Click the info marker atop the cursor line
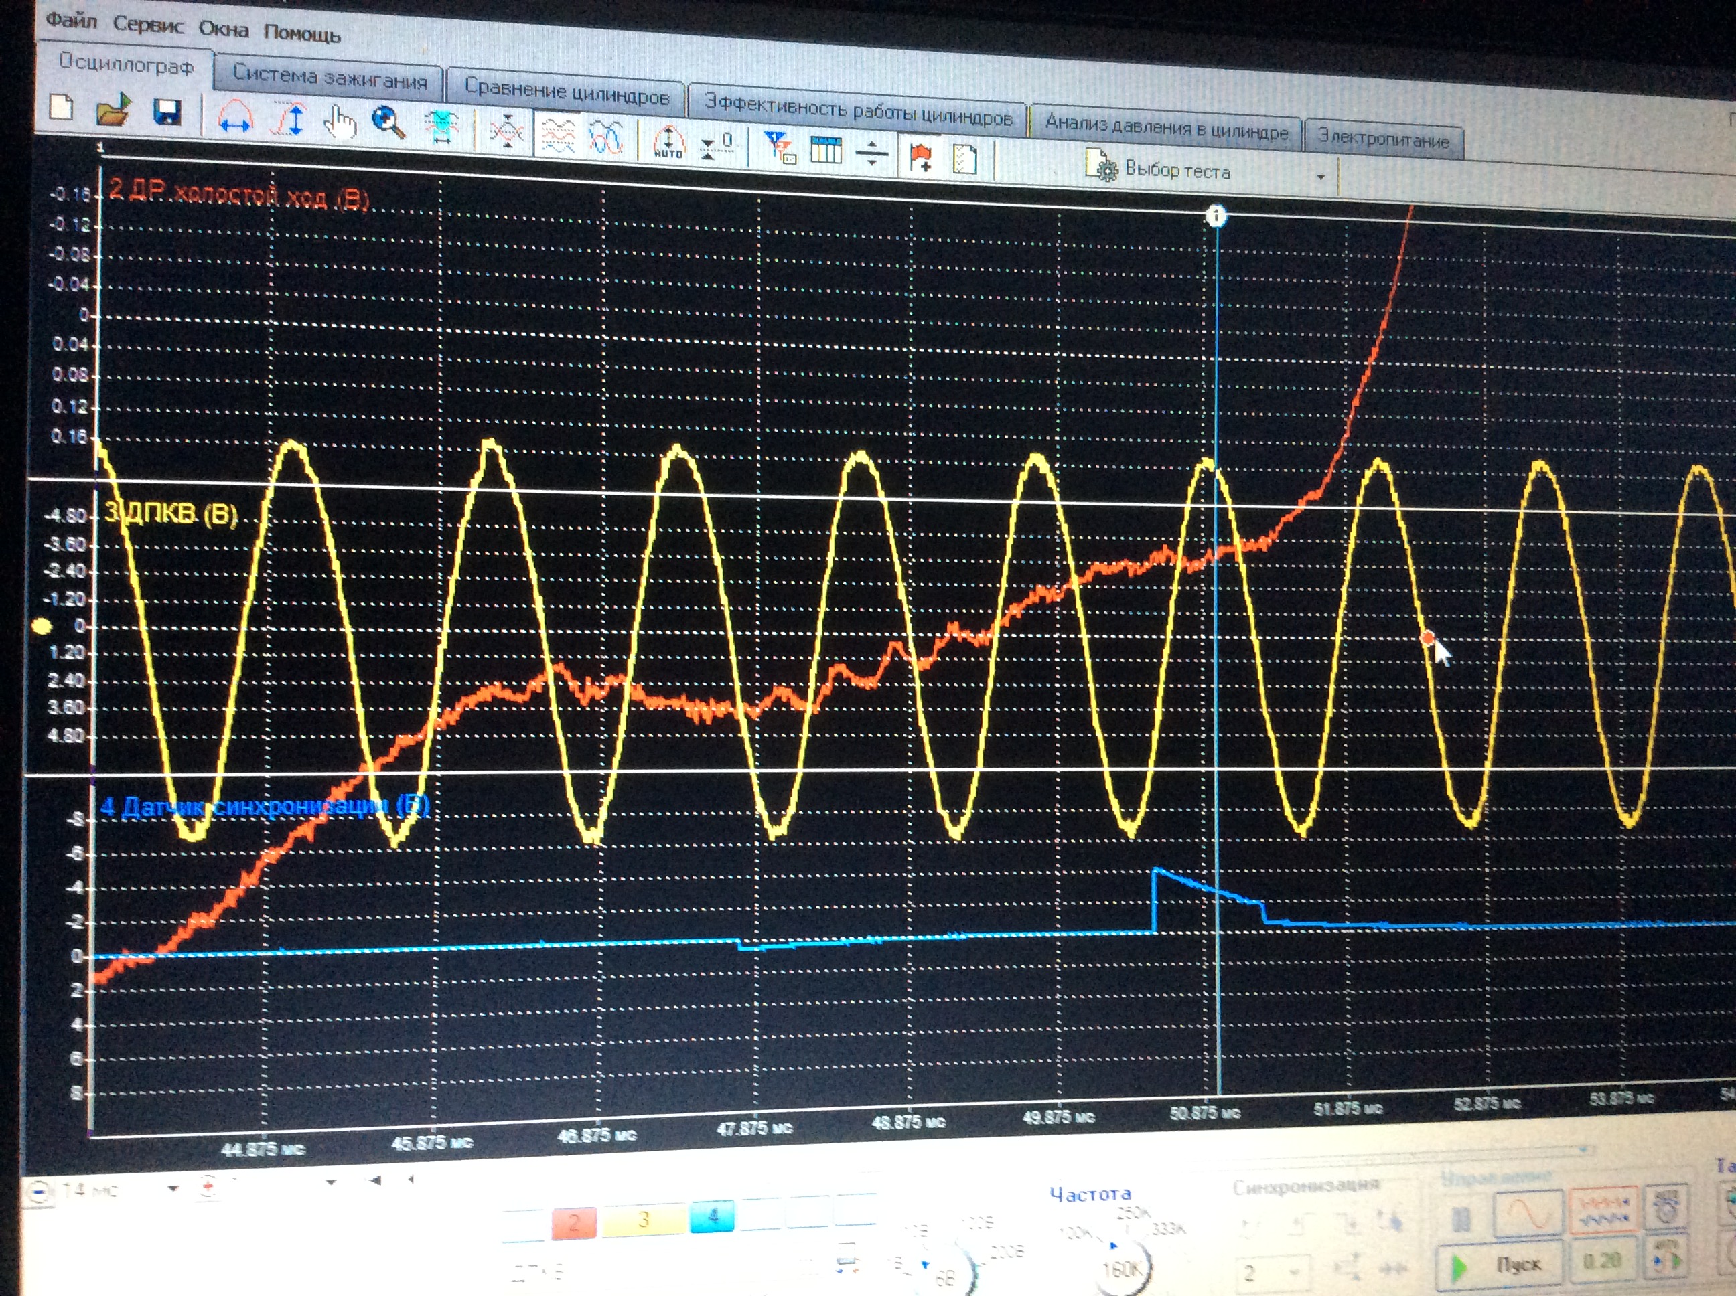 1216,215
